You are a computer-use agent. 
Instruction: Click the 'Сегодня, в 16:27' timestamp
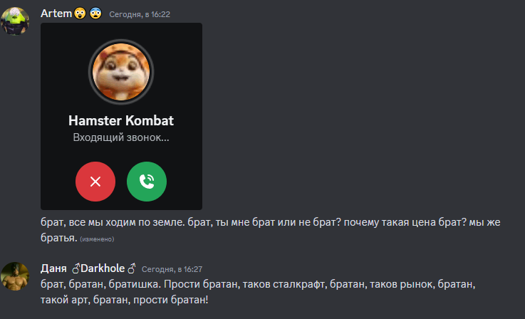click(172, 269)
